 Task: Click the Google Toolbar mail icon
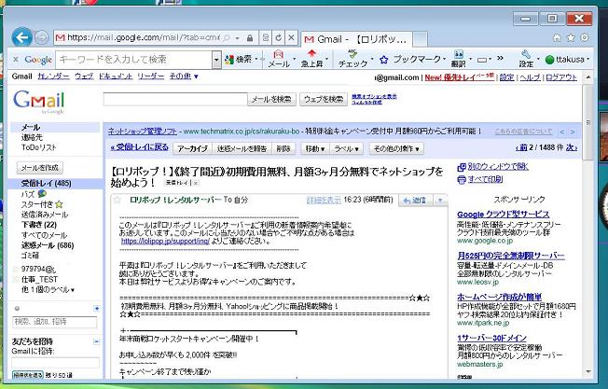(278, 59)
